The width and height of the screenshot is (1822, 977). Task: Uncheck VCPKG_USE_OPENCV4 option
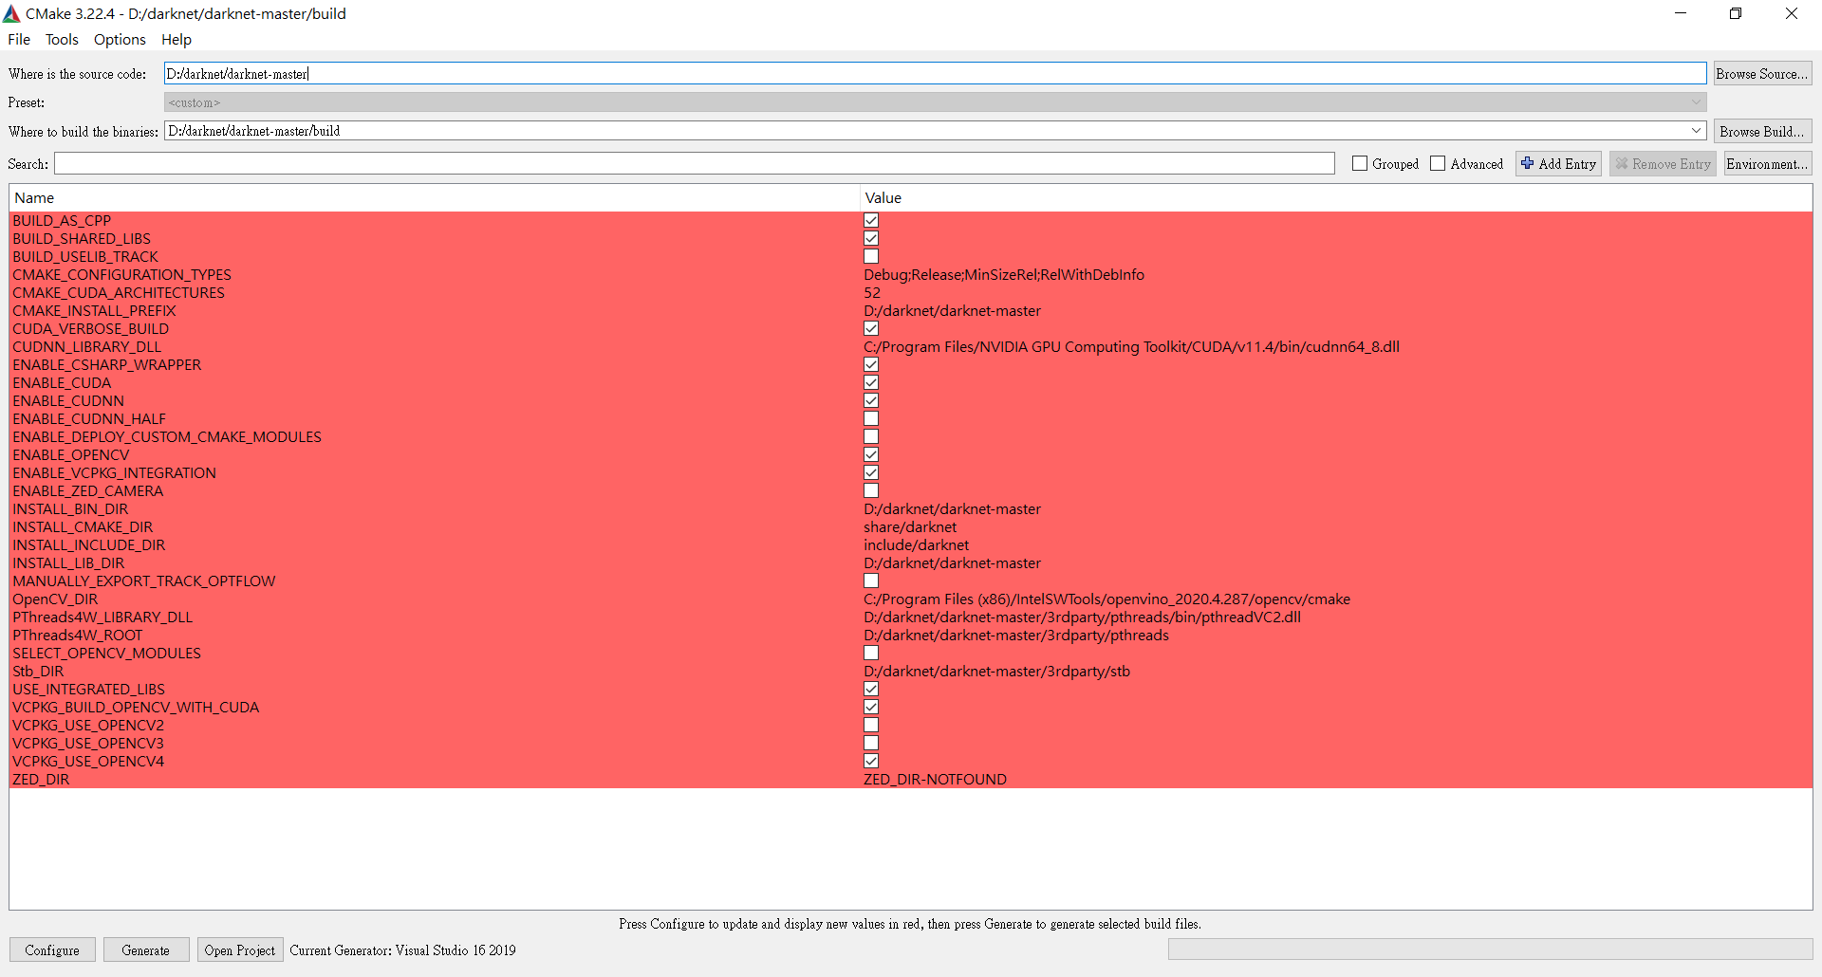point(871,761)
